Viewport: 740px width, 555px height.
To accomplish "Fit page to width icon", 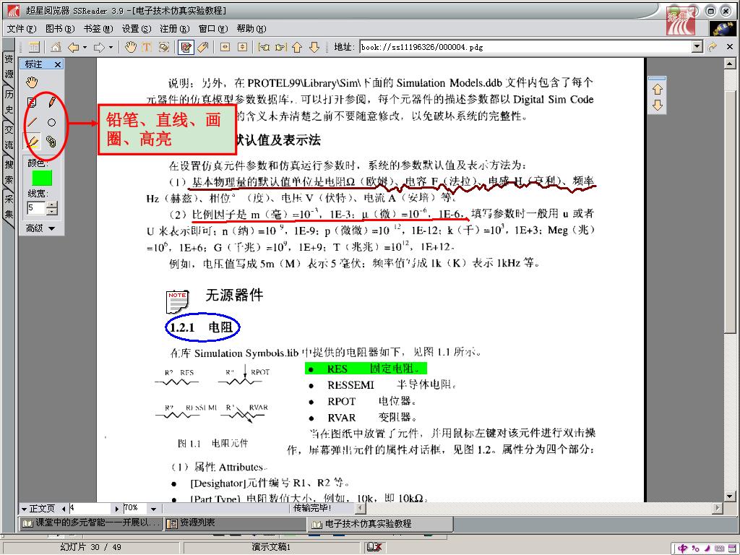I will 225,47.
